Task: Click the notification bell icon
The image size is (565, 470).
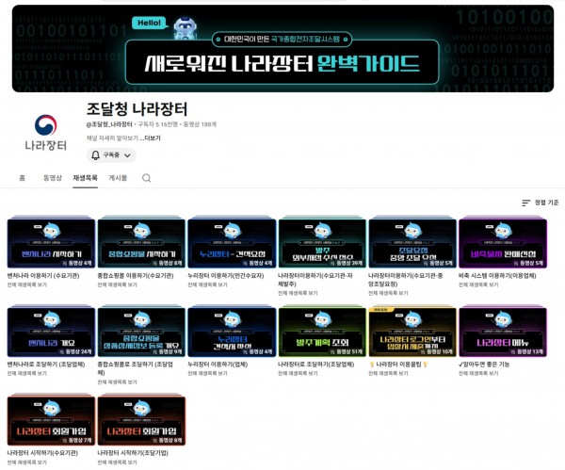Action: point(95,155)
